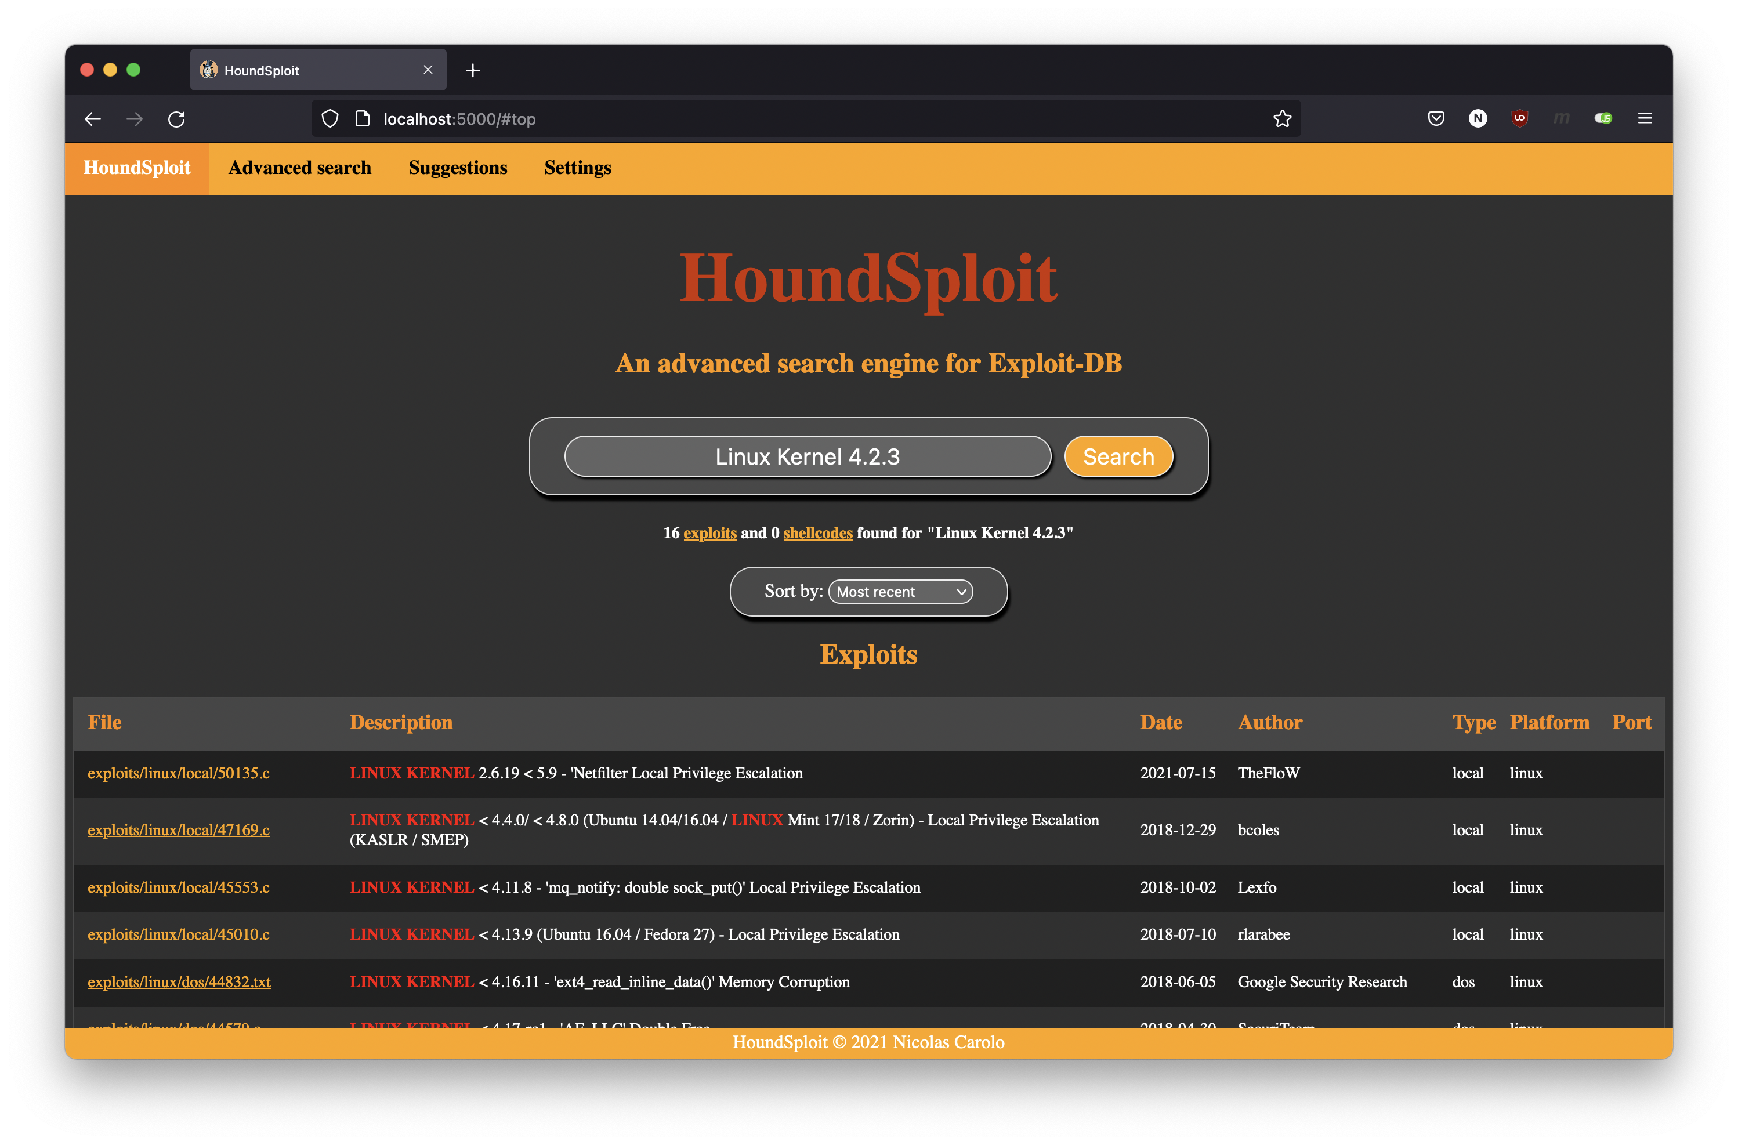Click the Linux Kernel 4.2.3 search field
1738x1145 pixels.
click(807, 456)
